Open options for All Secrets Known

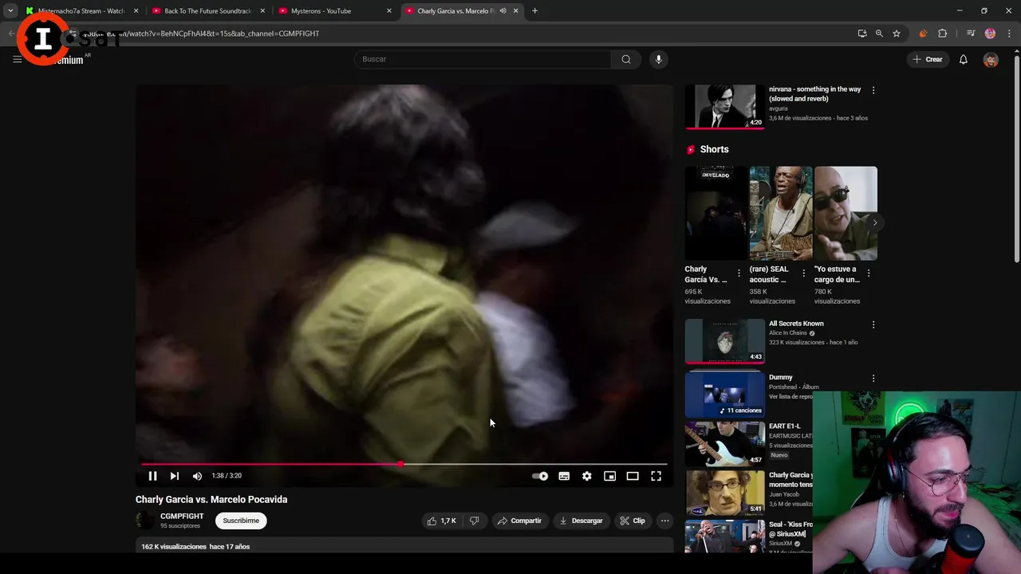click(x=873, y=324)
